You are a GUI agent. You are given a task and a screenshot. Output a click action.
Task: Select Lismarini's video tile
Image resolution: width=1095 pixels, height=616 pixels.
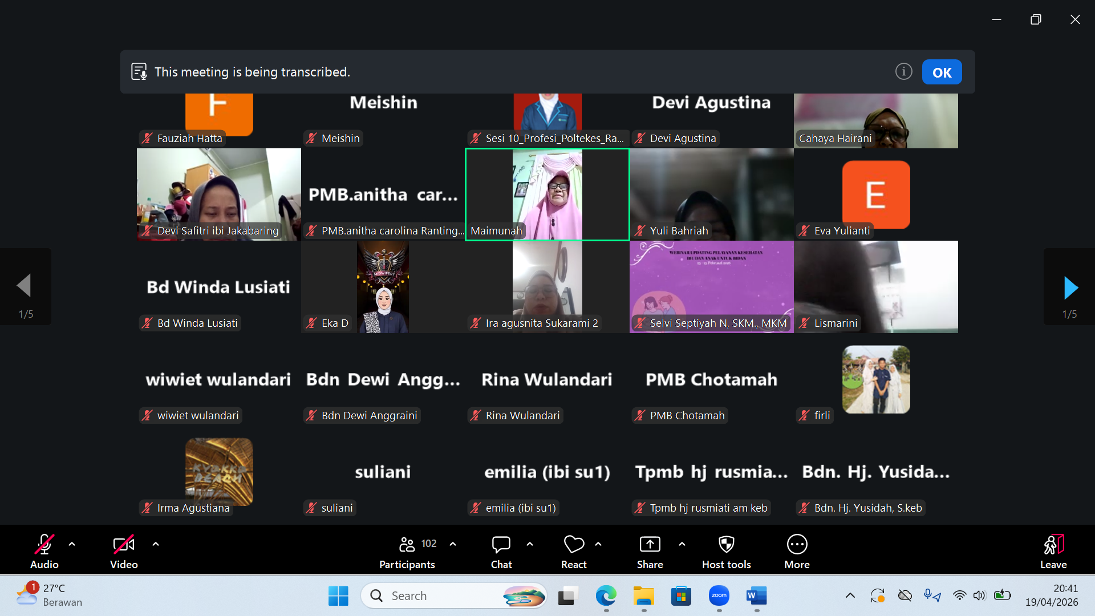pyautogui.click(x=876, y=287)
